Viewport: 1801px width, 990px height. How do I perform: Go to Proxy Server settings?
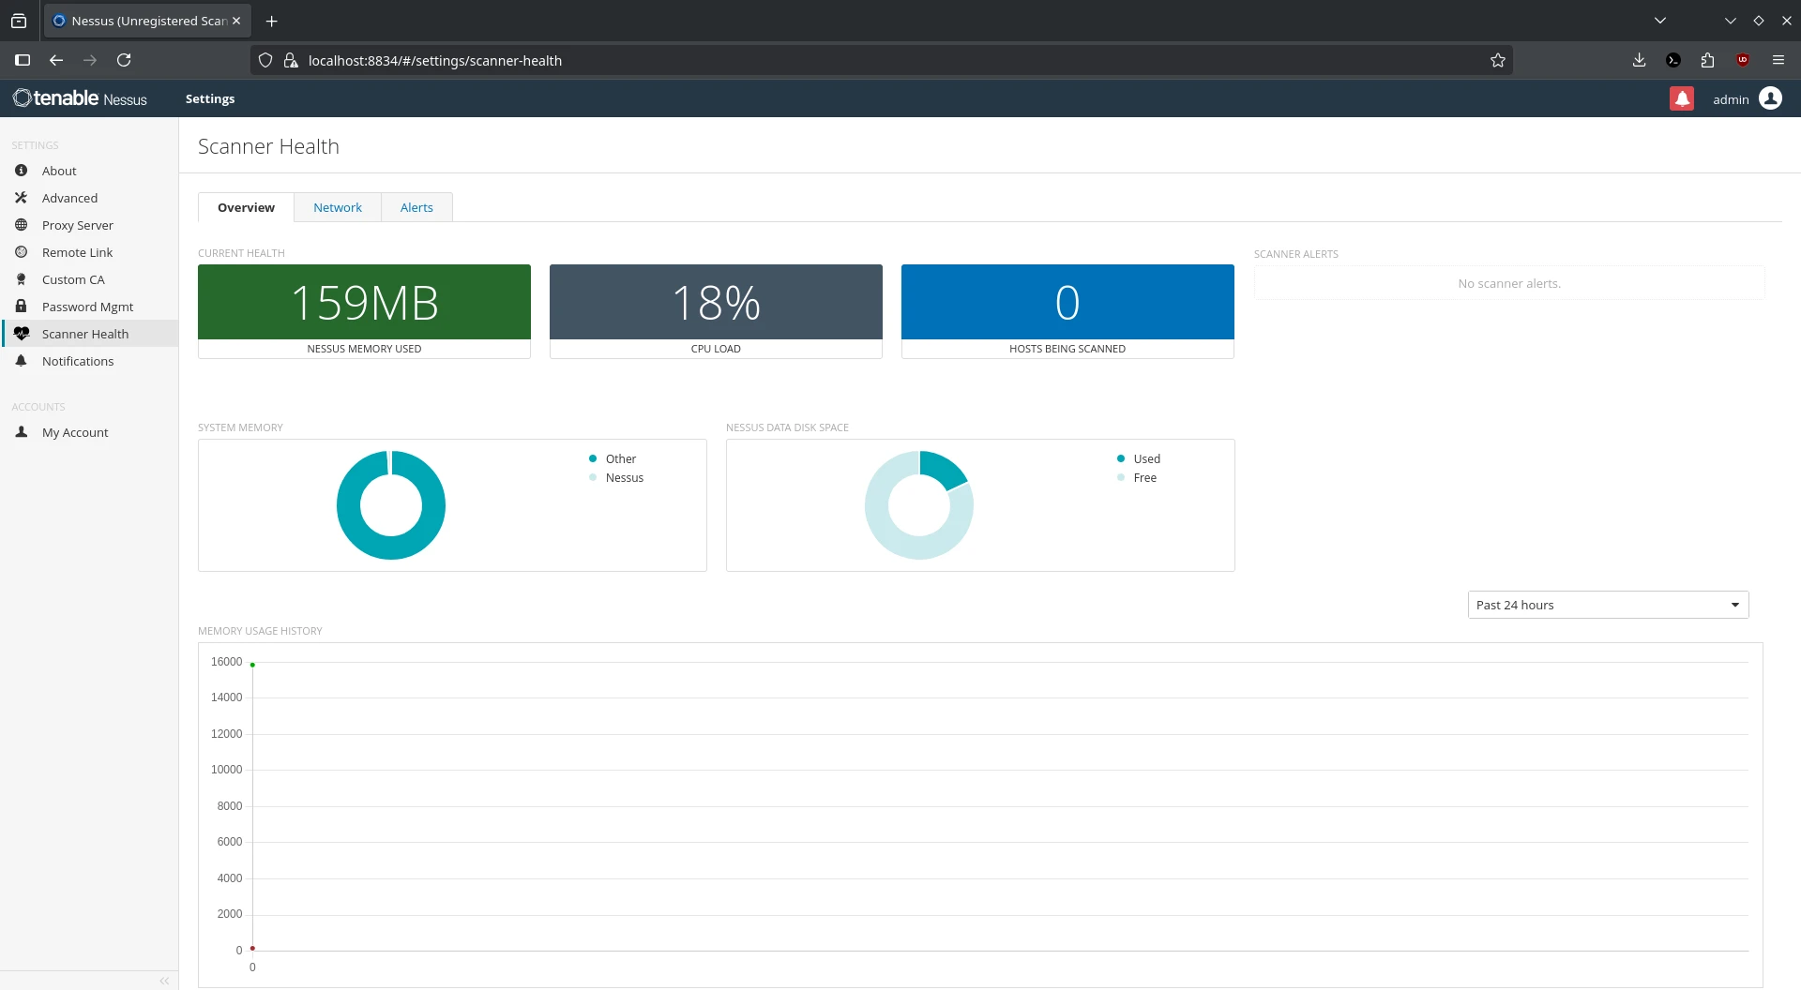coord(78,225)
